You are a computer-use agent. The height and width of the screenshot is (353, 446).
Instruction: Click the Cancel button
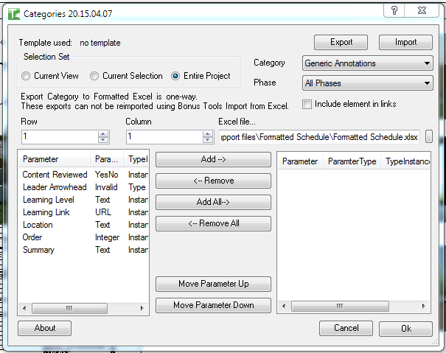tap(346, 328)
